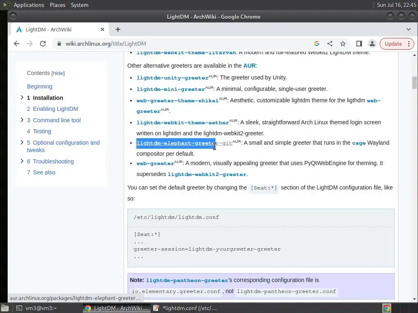Open the System menu
The width and height of the screenshot is (418, 313).
coord(80,5)
